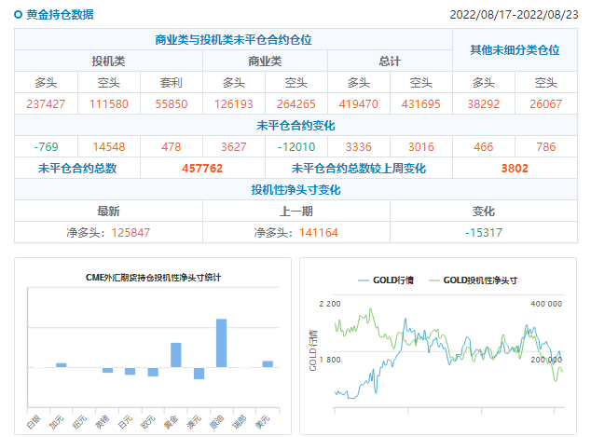Select the 黄金 bar in bar chart
The width and height of the screenshot is (591, 437).
175,355
